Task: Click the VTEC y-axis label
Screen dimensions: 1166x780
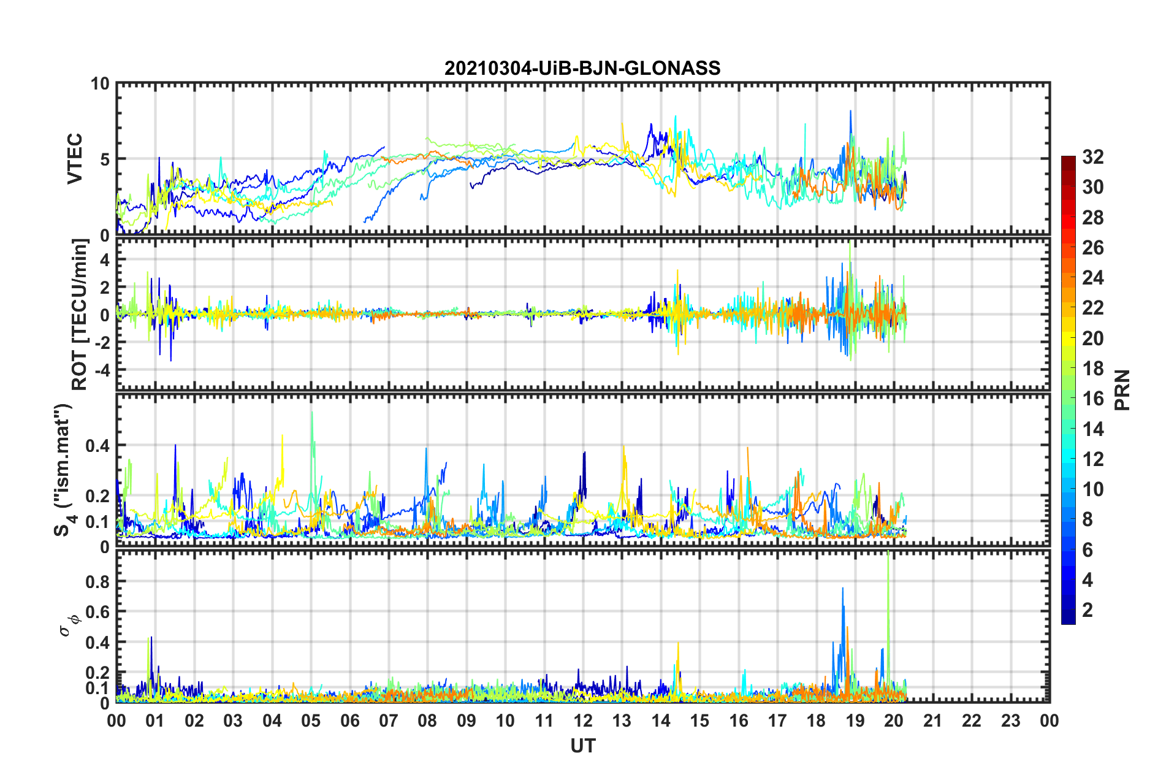Action: point(75,159)
